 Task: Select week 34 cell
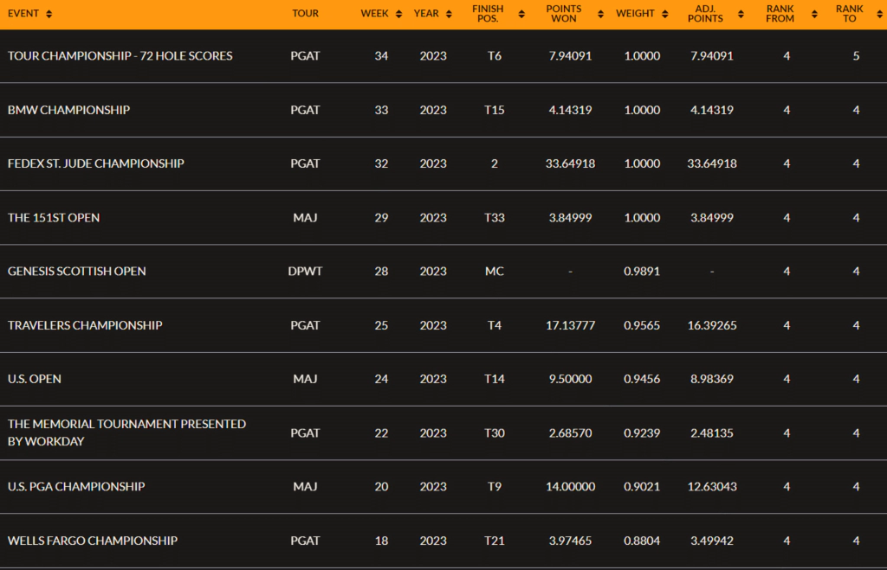click(381, 56)
